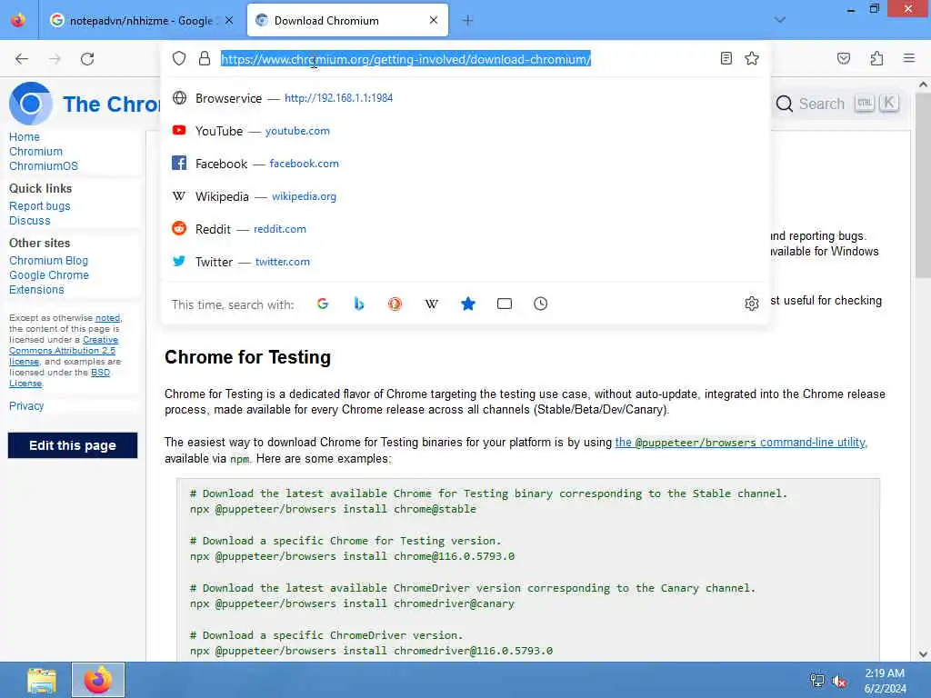Bookmark this page with the star icon

click(752, 58)
